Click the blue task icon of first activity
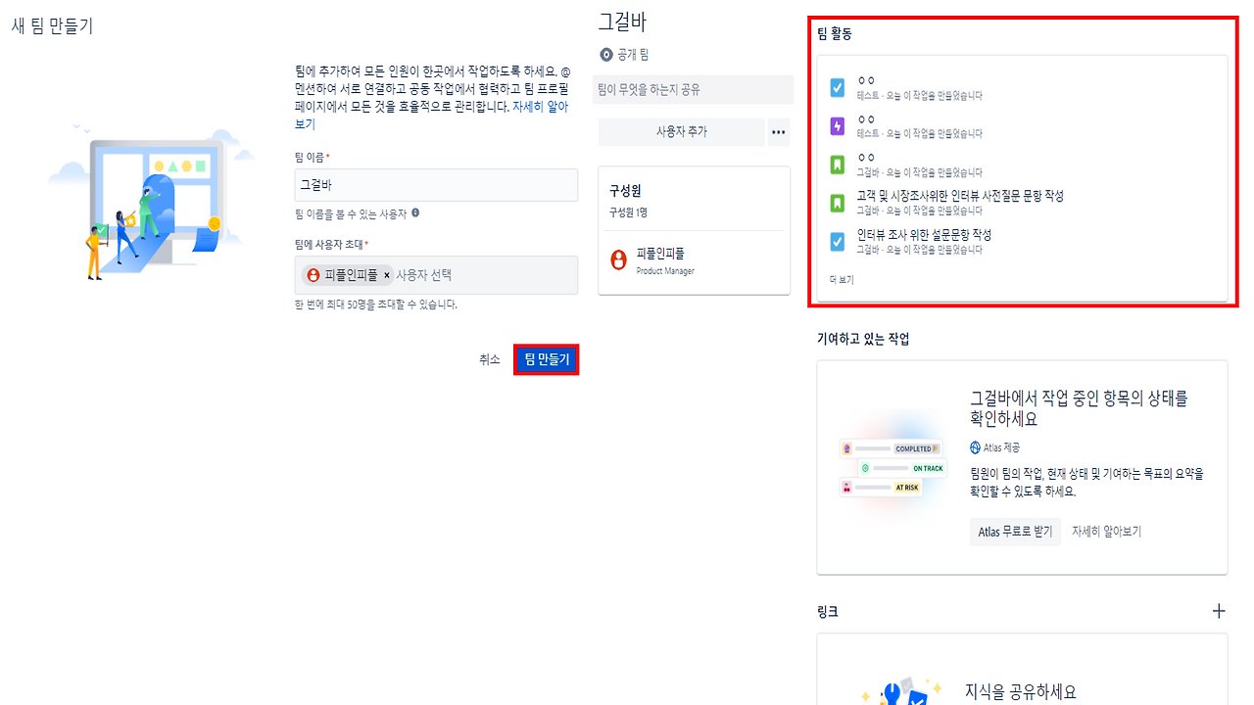 coord(837,88)
